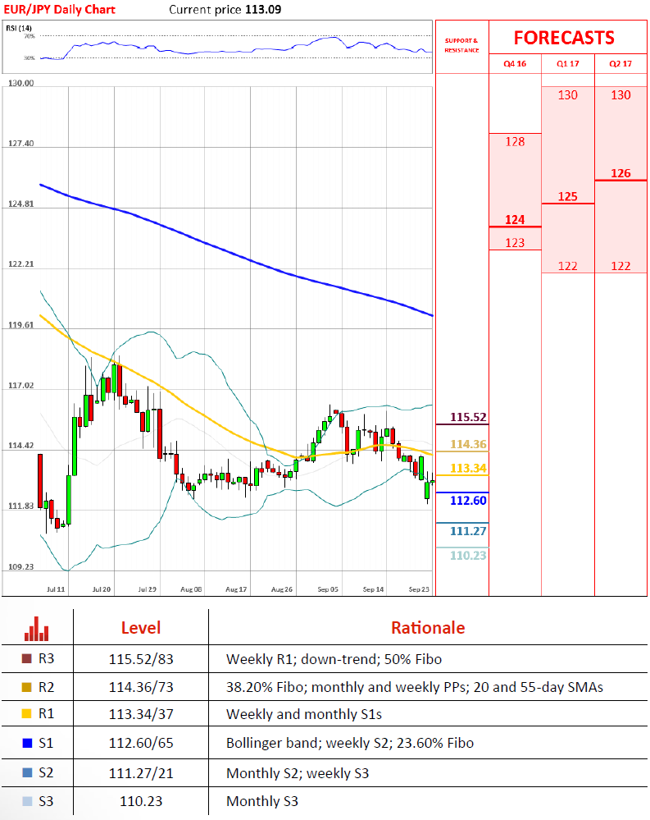
Task: Click the FORECASTS heading
Action: pyautogui.click(x=564, y=38)
